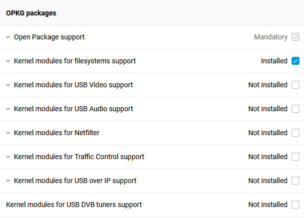Click the Installed status text for filesystems
The image size is (304, 218).
tap(274, 61)
